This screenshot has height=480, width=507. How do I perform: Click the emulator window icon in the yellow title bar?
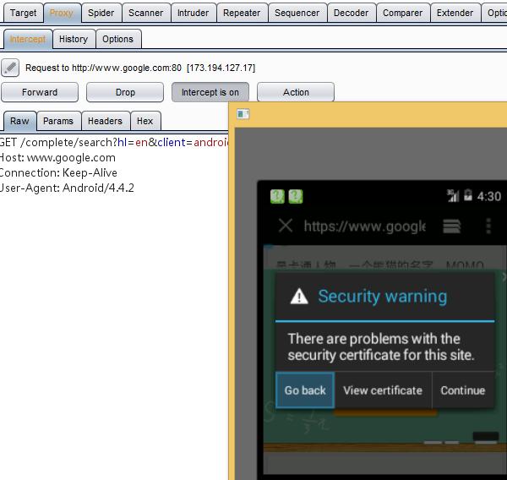243,114
